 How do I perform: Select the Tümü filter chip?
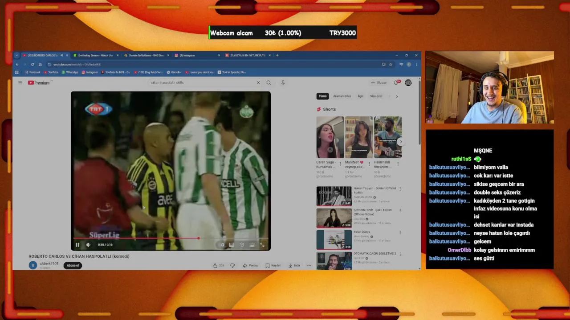(323, 96)
